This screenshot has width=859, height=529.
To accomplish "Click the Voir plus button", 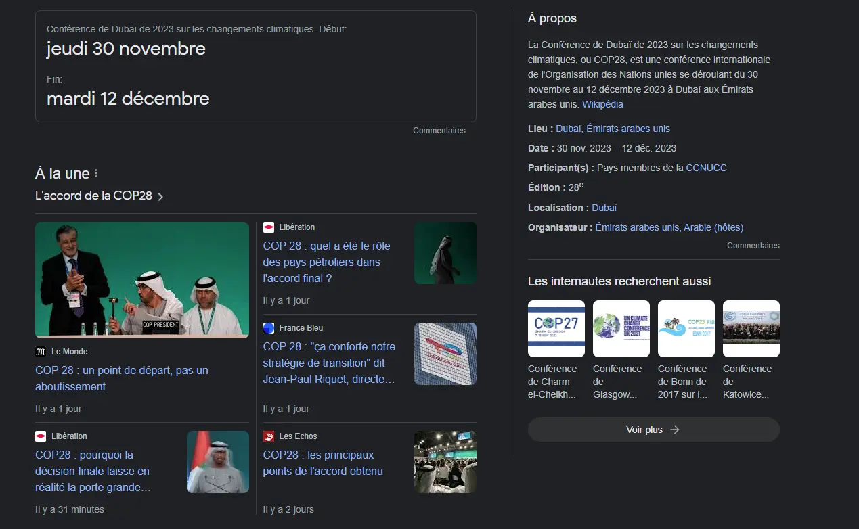I will pyautogui.click(x=654, y=430).
